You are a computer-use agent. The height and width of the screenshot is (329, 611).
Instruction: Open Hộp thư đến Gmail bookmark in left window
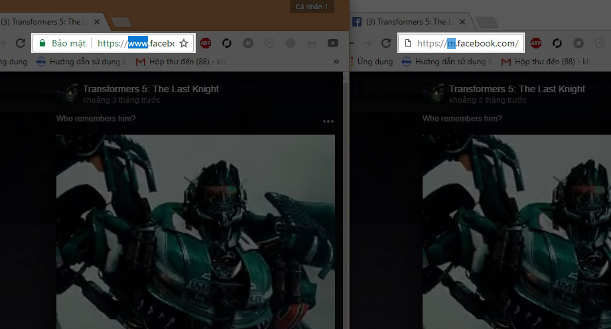coord(180,62)
